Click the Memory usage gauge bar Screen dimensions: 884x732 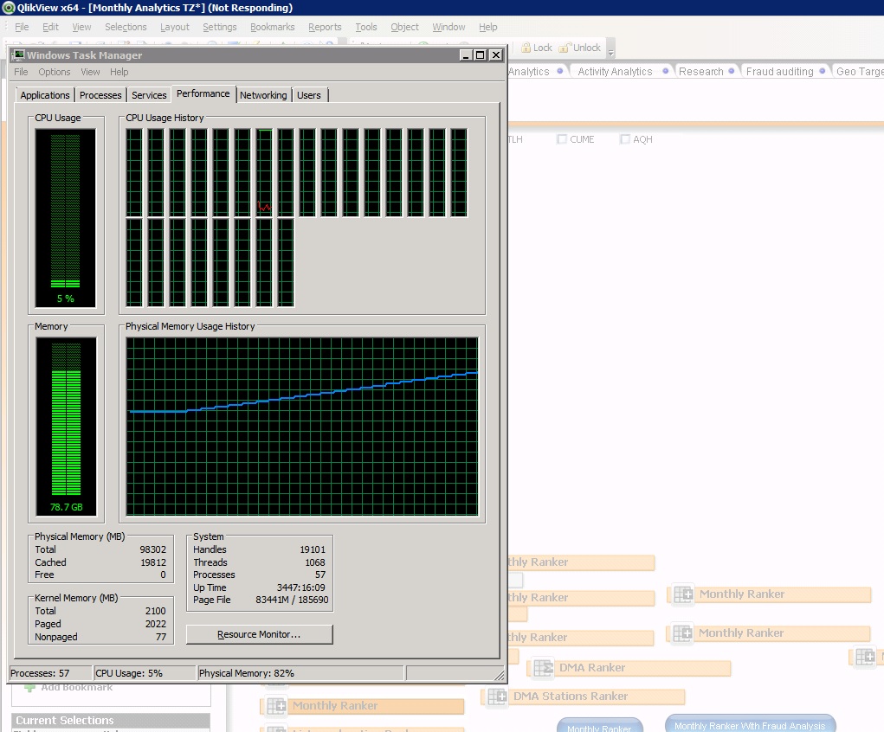[65, 426]
